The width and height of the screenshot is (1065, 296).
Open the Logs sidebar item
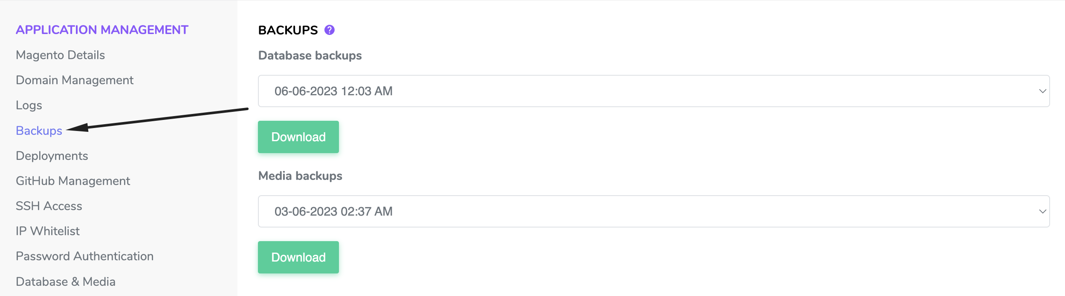[29, 105]
